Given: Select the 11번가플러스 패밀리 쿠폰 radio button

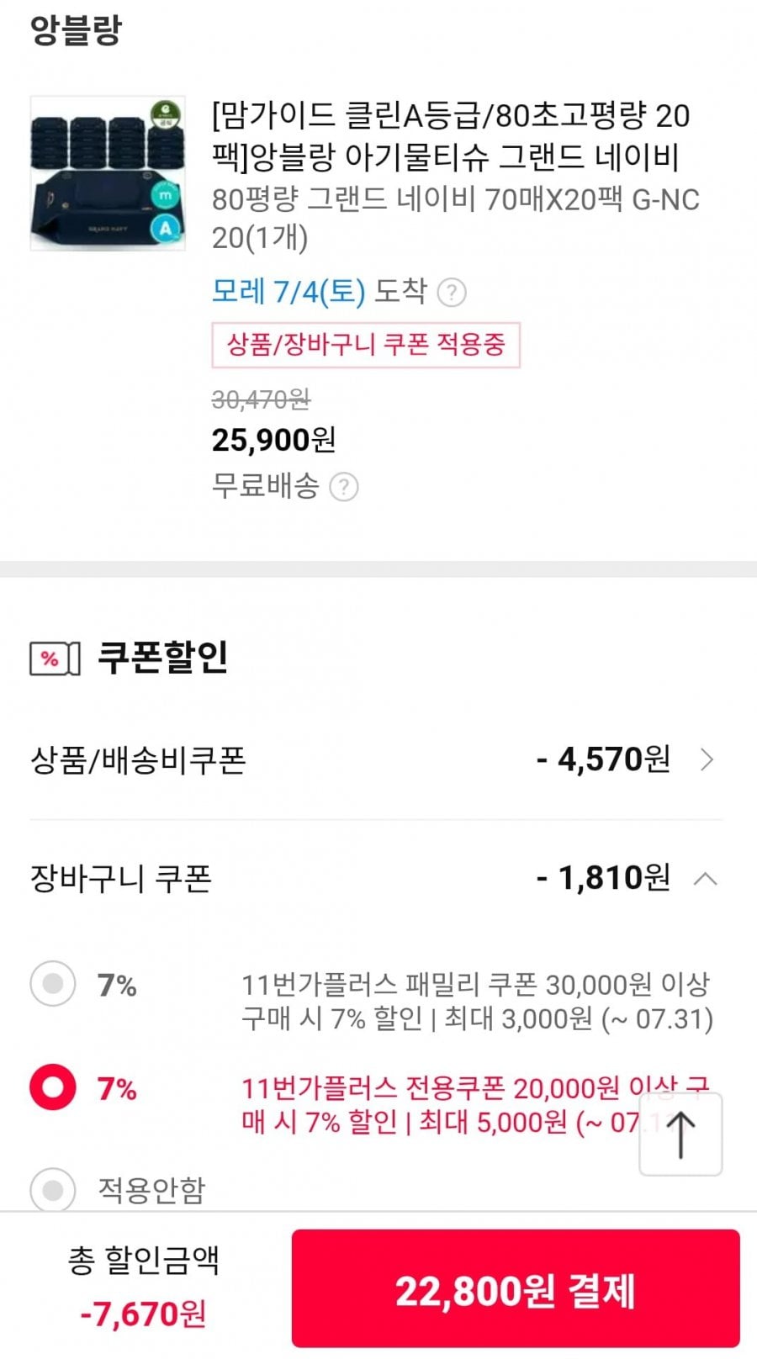Looking at the screenshot, I should tap(53, 983).
